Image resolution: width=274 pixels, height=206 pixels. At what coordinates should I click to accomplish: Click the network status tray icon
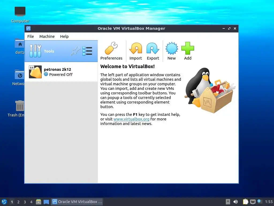coord(253,202)
